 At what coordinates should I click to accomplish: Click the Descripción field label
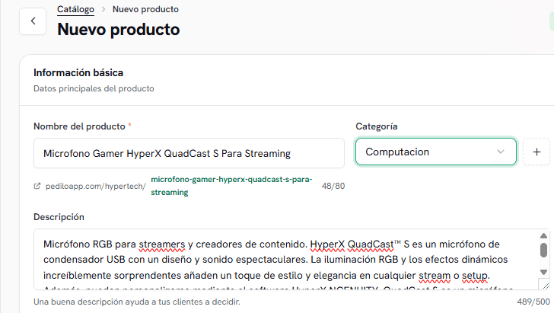click(59, 217)
